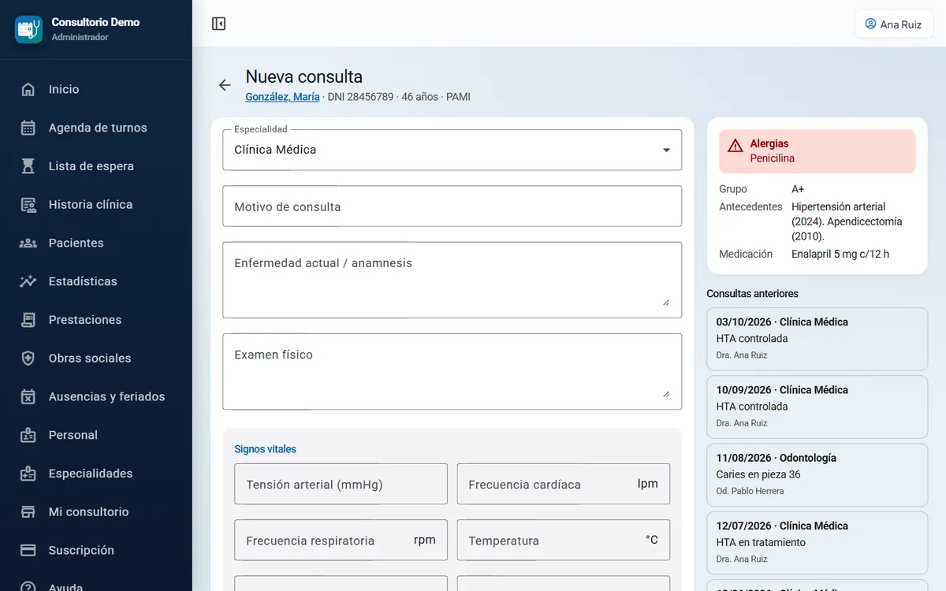The image size is (946, 591).
Task: Open the Lista de espera section
Action: [96, 166]
